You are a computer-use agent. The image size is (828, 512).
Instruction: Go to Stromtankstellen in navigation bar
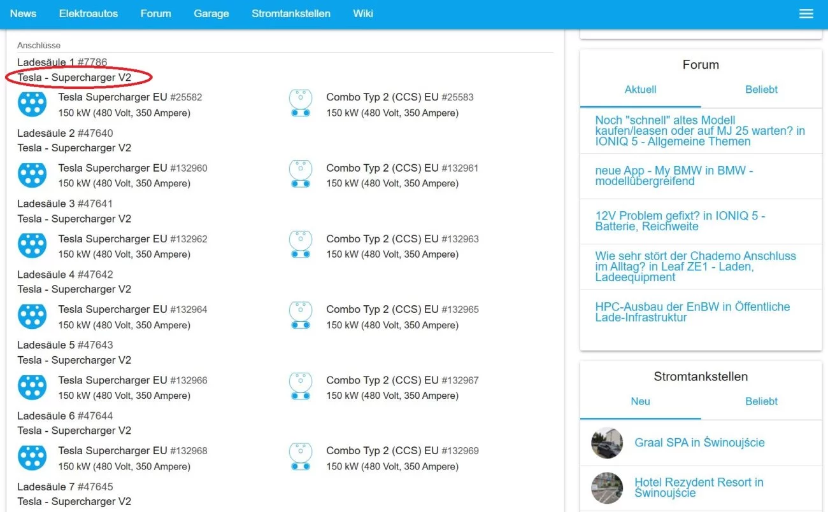[291, 14]
